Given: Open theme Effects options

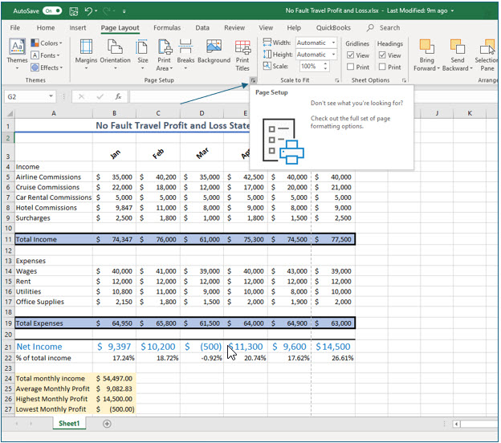Looking at the screenshot, I should tap(47, 67).
